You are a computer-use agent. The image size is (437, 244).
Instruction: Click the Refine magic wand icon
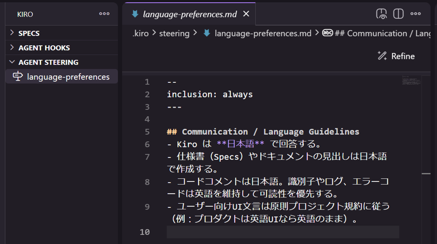click(382, 56)
